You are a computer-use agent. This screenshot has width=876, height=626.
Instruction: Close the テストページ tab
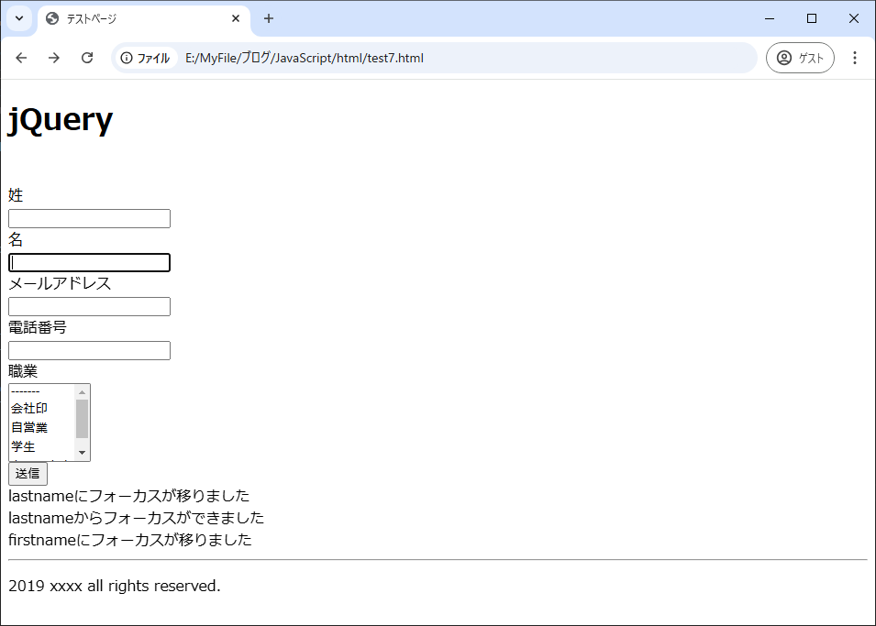click(x=236, y=18)
